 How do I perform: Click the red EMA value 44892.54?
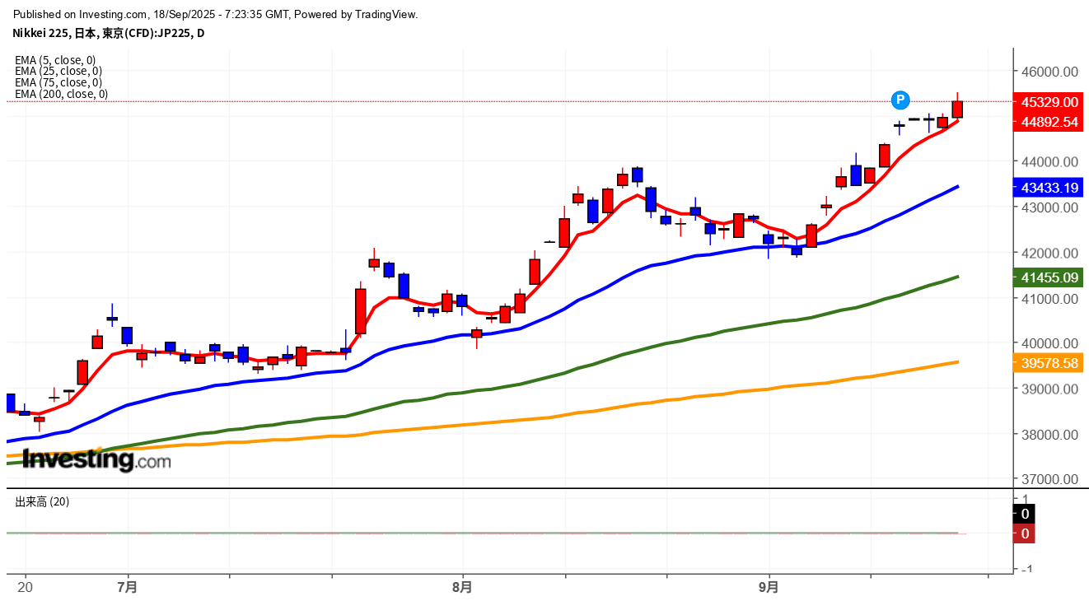click(1049, 122)
